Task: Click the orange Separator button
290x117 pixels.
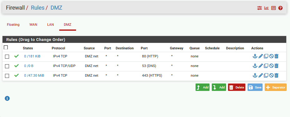Action: (276, 88)
